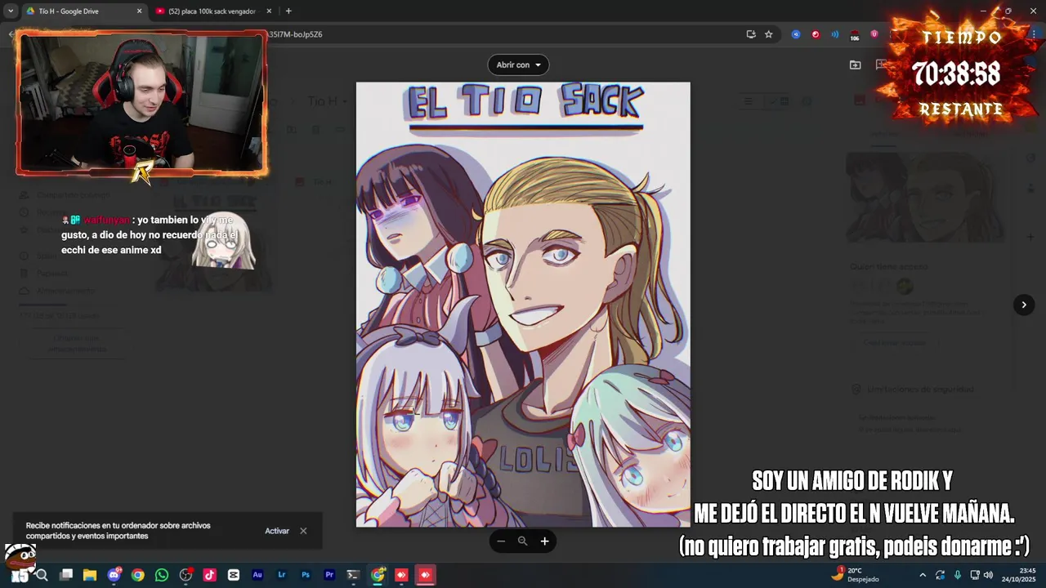Image resolution: width=1046 pixels, height=588 pixels.
Task: Open the 'Abrir con' dropdown
Action: [518, 65]
